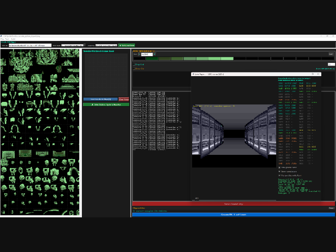336x252 pixels.
Task: Click the next palette bank arrow button
Action: [154, 55]
